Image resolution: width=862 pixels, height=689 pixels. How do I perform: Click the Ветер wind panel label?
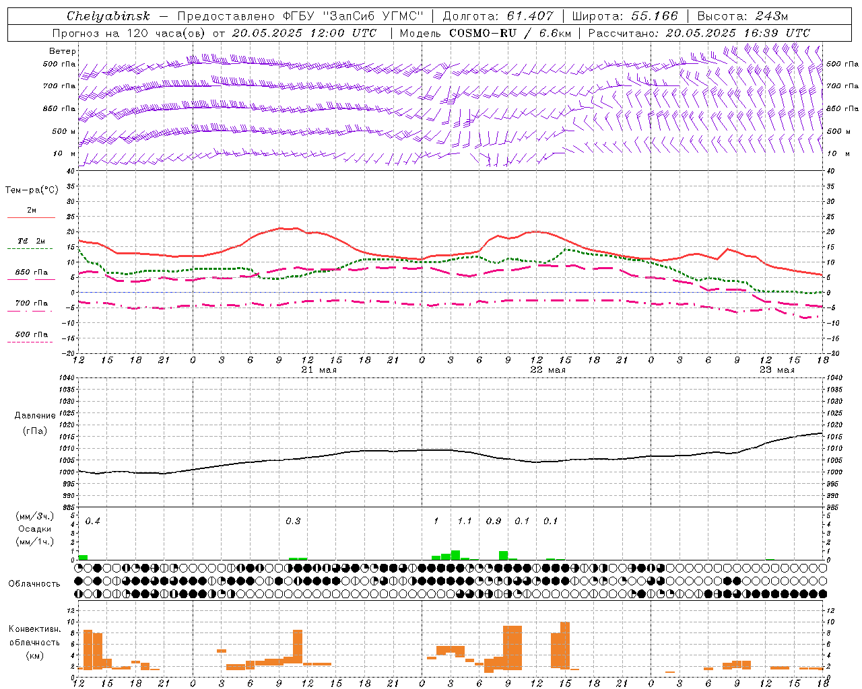click(63, 51)
